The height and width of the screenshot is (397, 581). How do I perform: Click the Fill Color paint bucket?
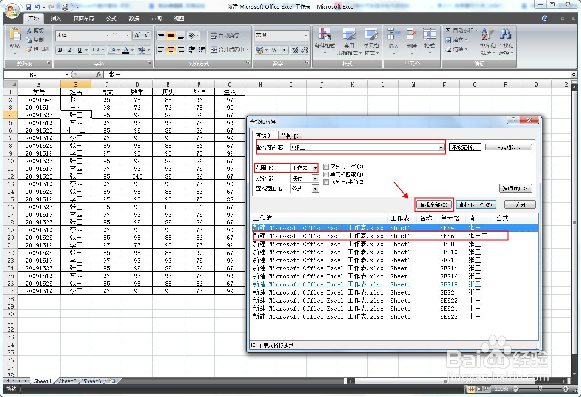pos(111,50)
